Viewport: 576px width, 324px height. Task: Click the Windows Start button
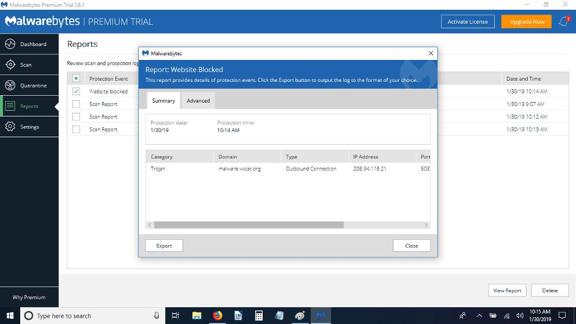pos(10,315)
